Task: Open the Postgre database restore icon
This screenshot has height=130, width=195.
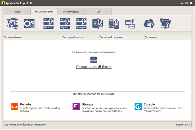Action: (81, 23)
